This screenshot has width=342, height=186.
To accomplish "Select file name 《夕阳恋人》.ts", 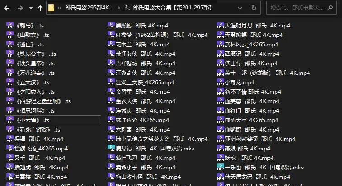I will click(x=35, y=92).
